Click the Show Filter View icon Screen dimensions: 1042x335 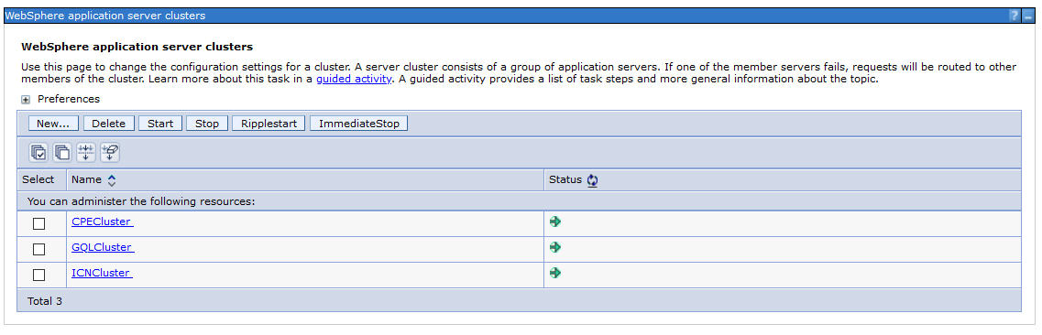point(86,153)
